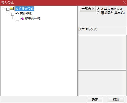
Task: Click the large empty middle preview pane
Action: [102, 53]
